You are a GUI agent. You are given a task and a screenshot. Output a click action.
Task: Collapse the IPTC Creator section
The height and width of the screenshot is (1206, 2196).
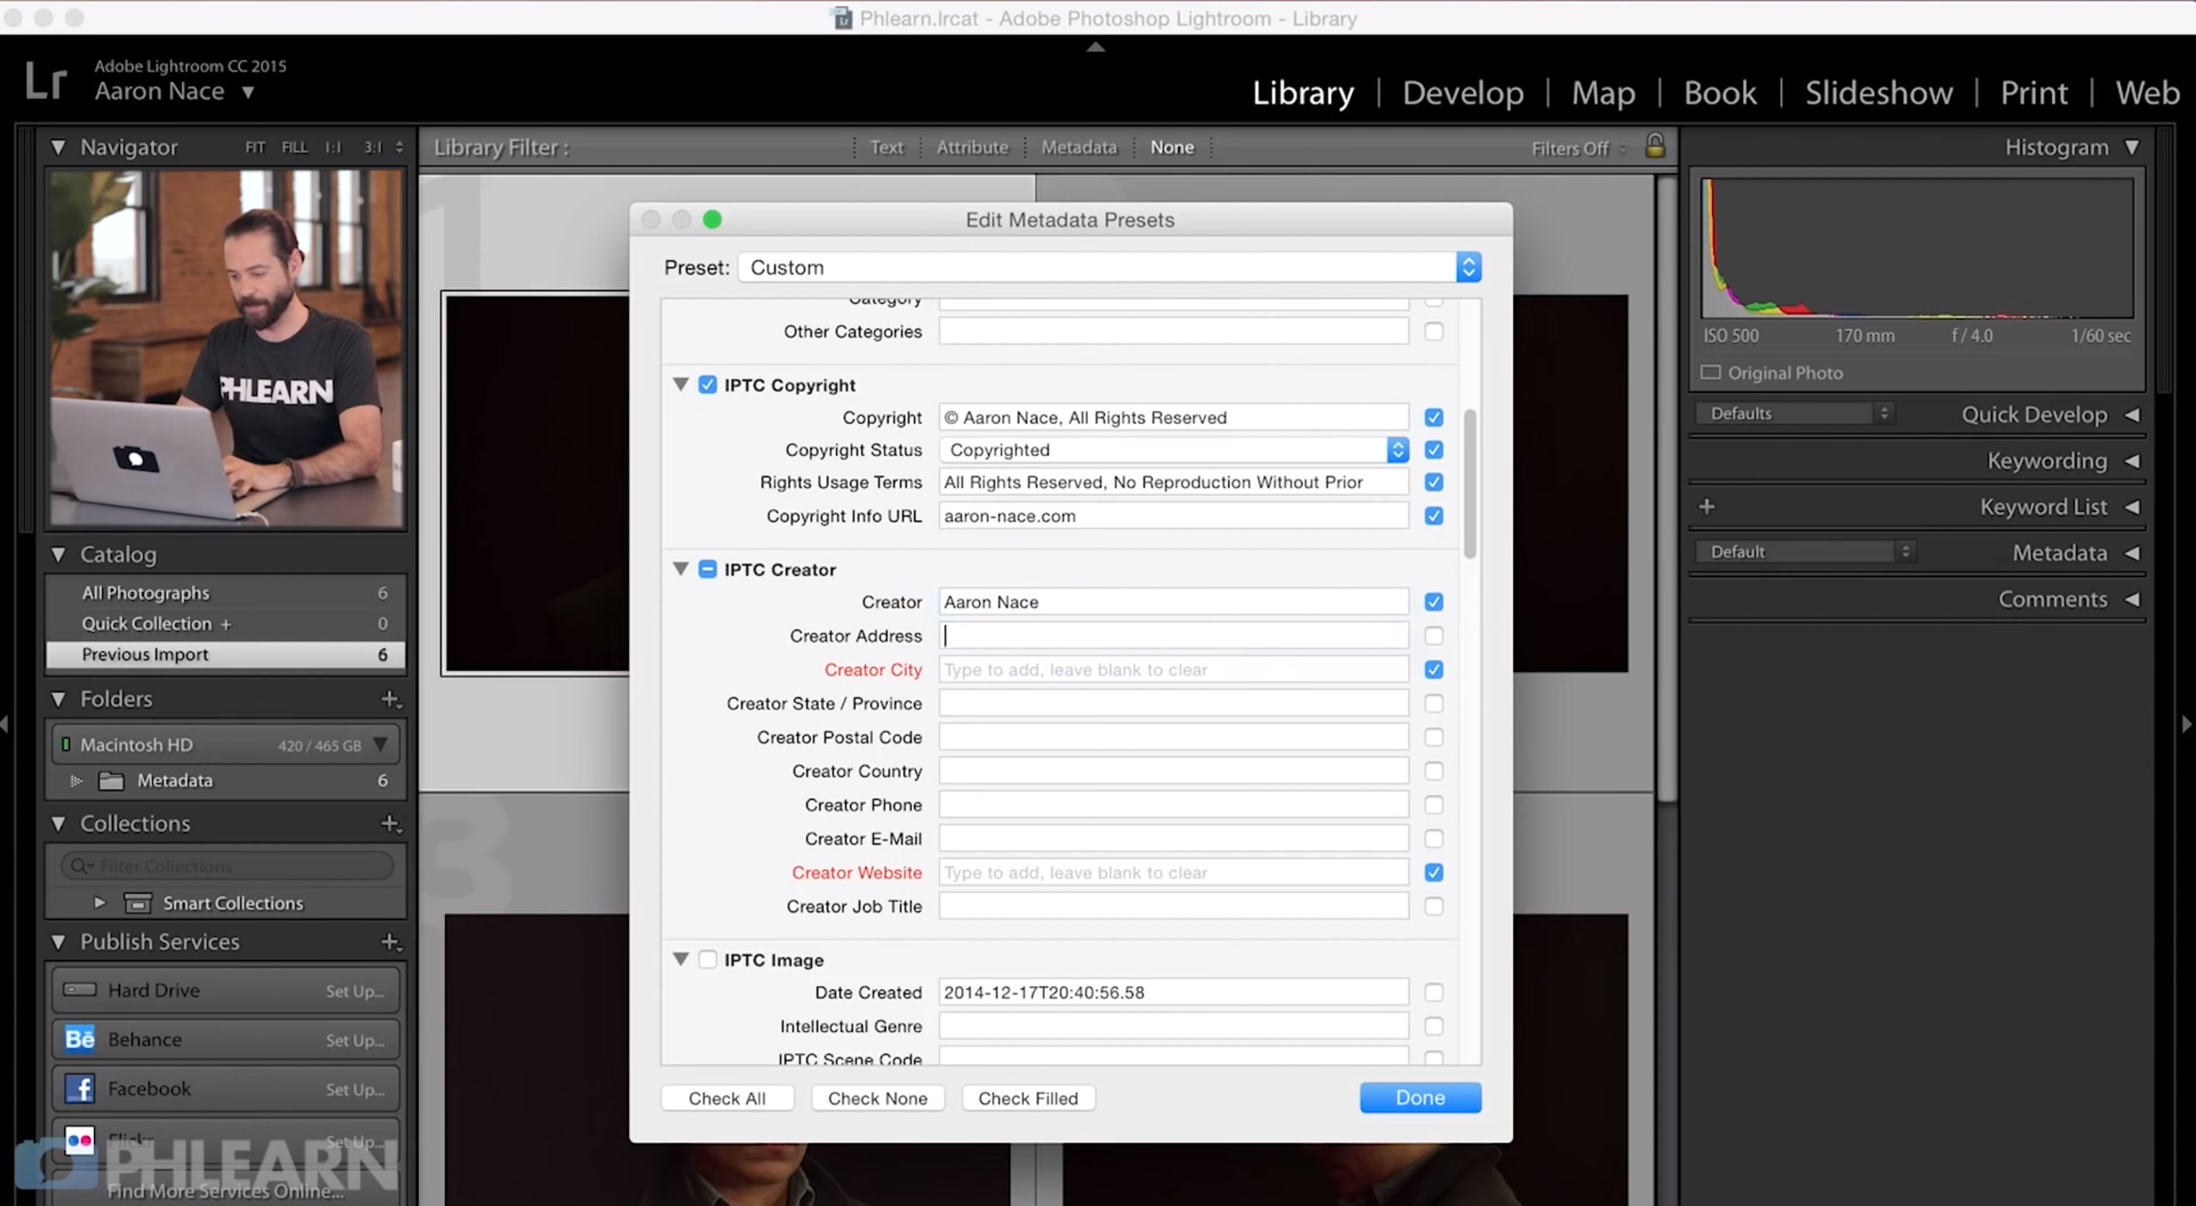(681, 568)
